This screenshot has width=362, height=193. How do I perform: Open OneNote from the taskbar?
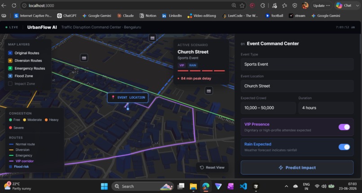click(x=230, y=186)
